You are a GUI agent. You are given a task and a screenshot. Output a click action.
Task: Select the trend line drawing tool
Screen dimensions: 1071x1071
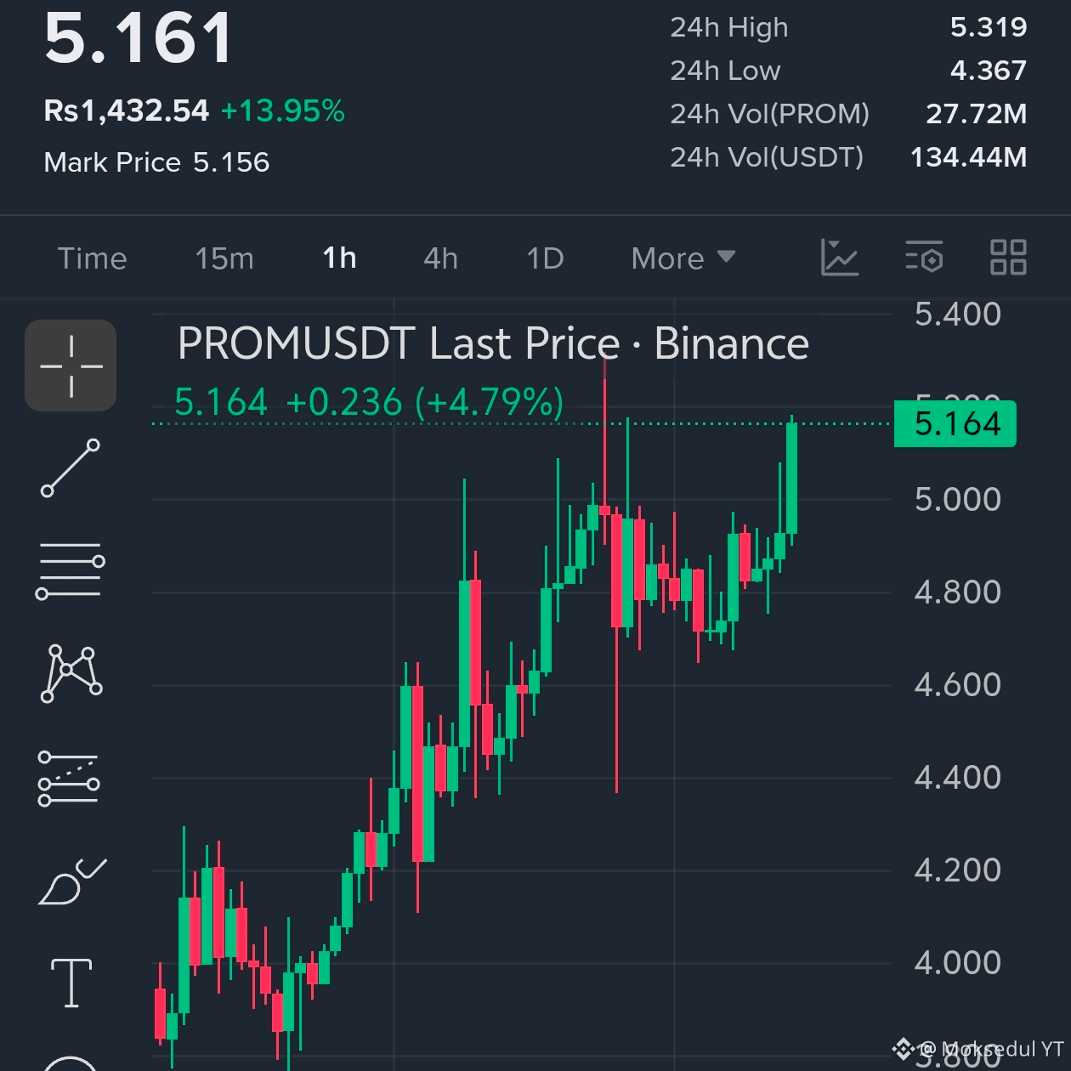(71, 468)
